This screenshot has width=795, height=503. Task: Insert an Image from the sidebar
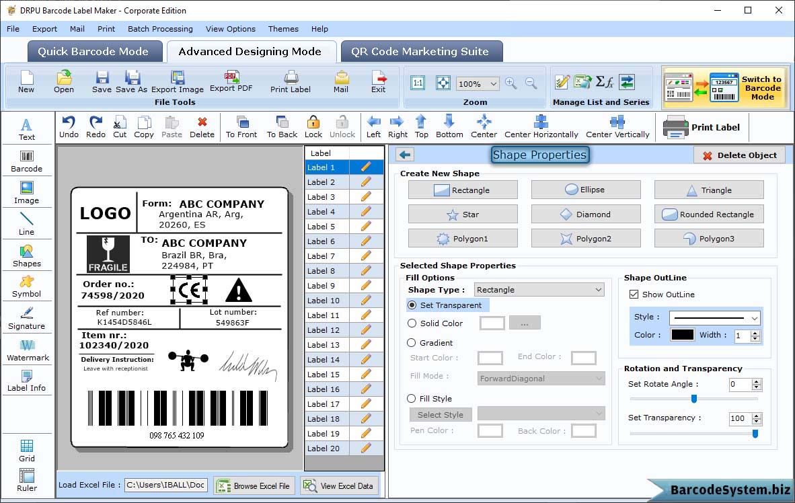click(x=27, y=193)
